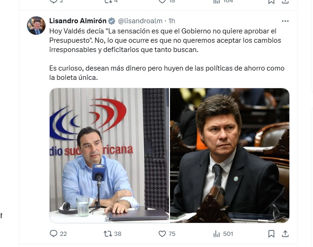Open the radio studio photo on left

coord(109,156)
